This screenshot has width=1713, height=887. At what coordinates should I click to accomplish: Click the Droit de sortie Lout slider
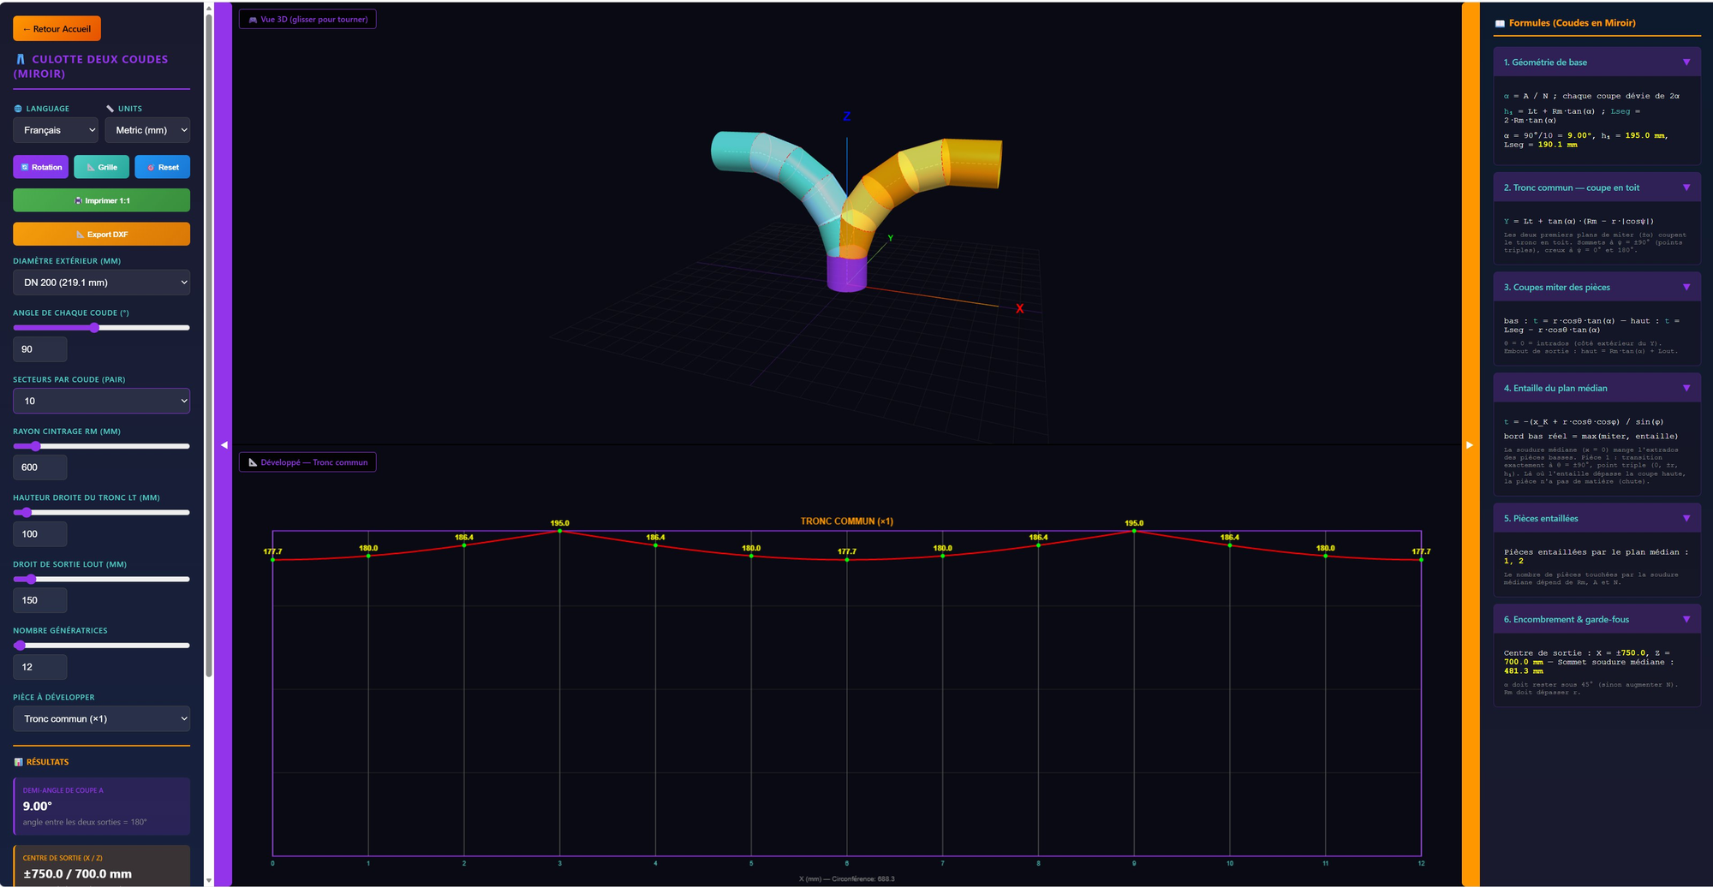(x=101, y=579)
